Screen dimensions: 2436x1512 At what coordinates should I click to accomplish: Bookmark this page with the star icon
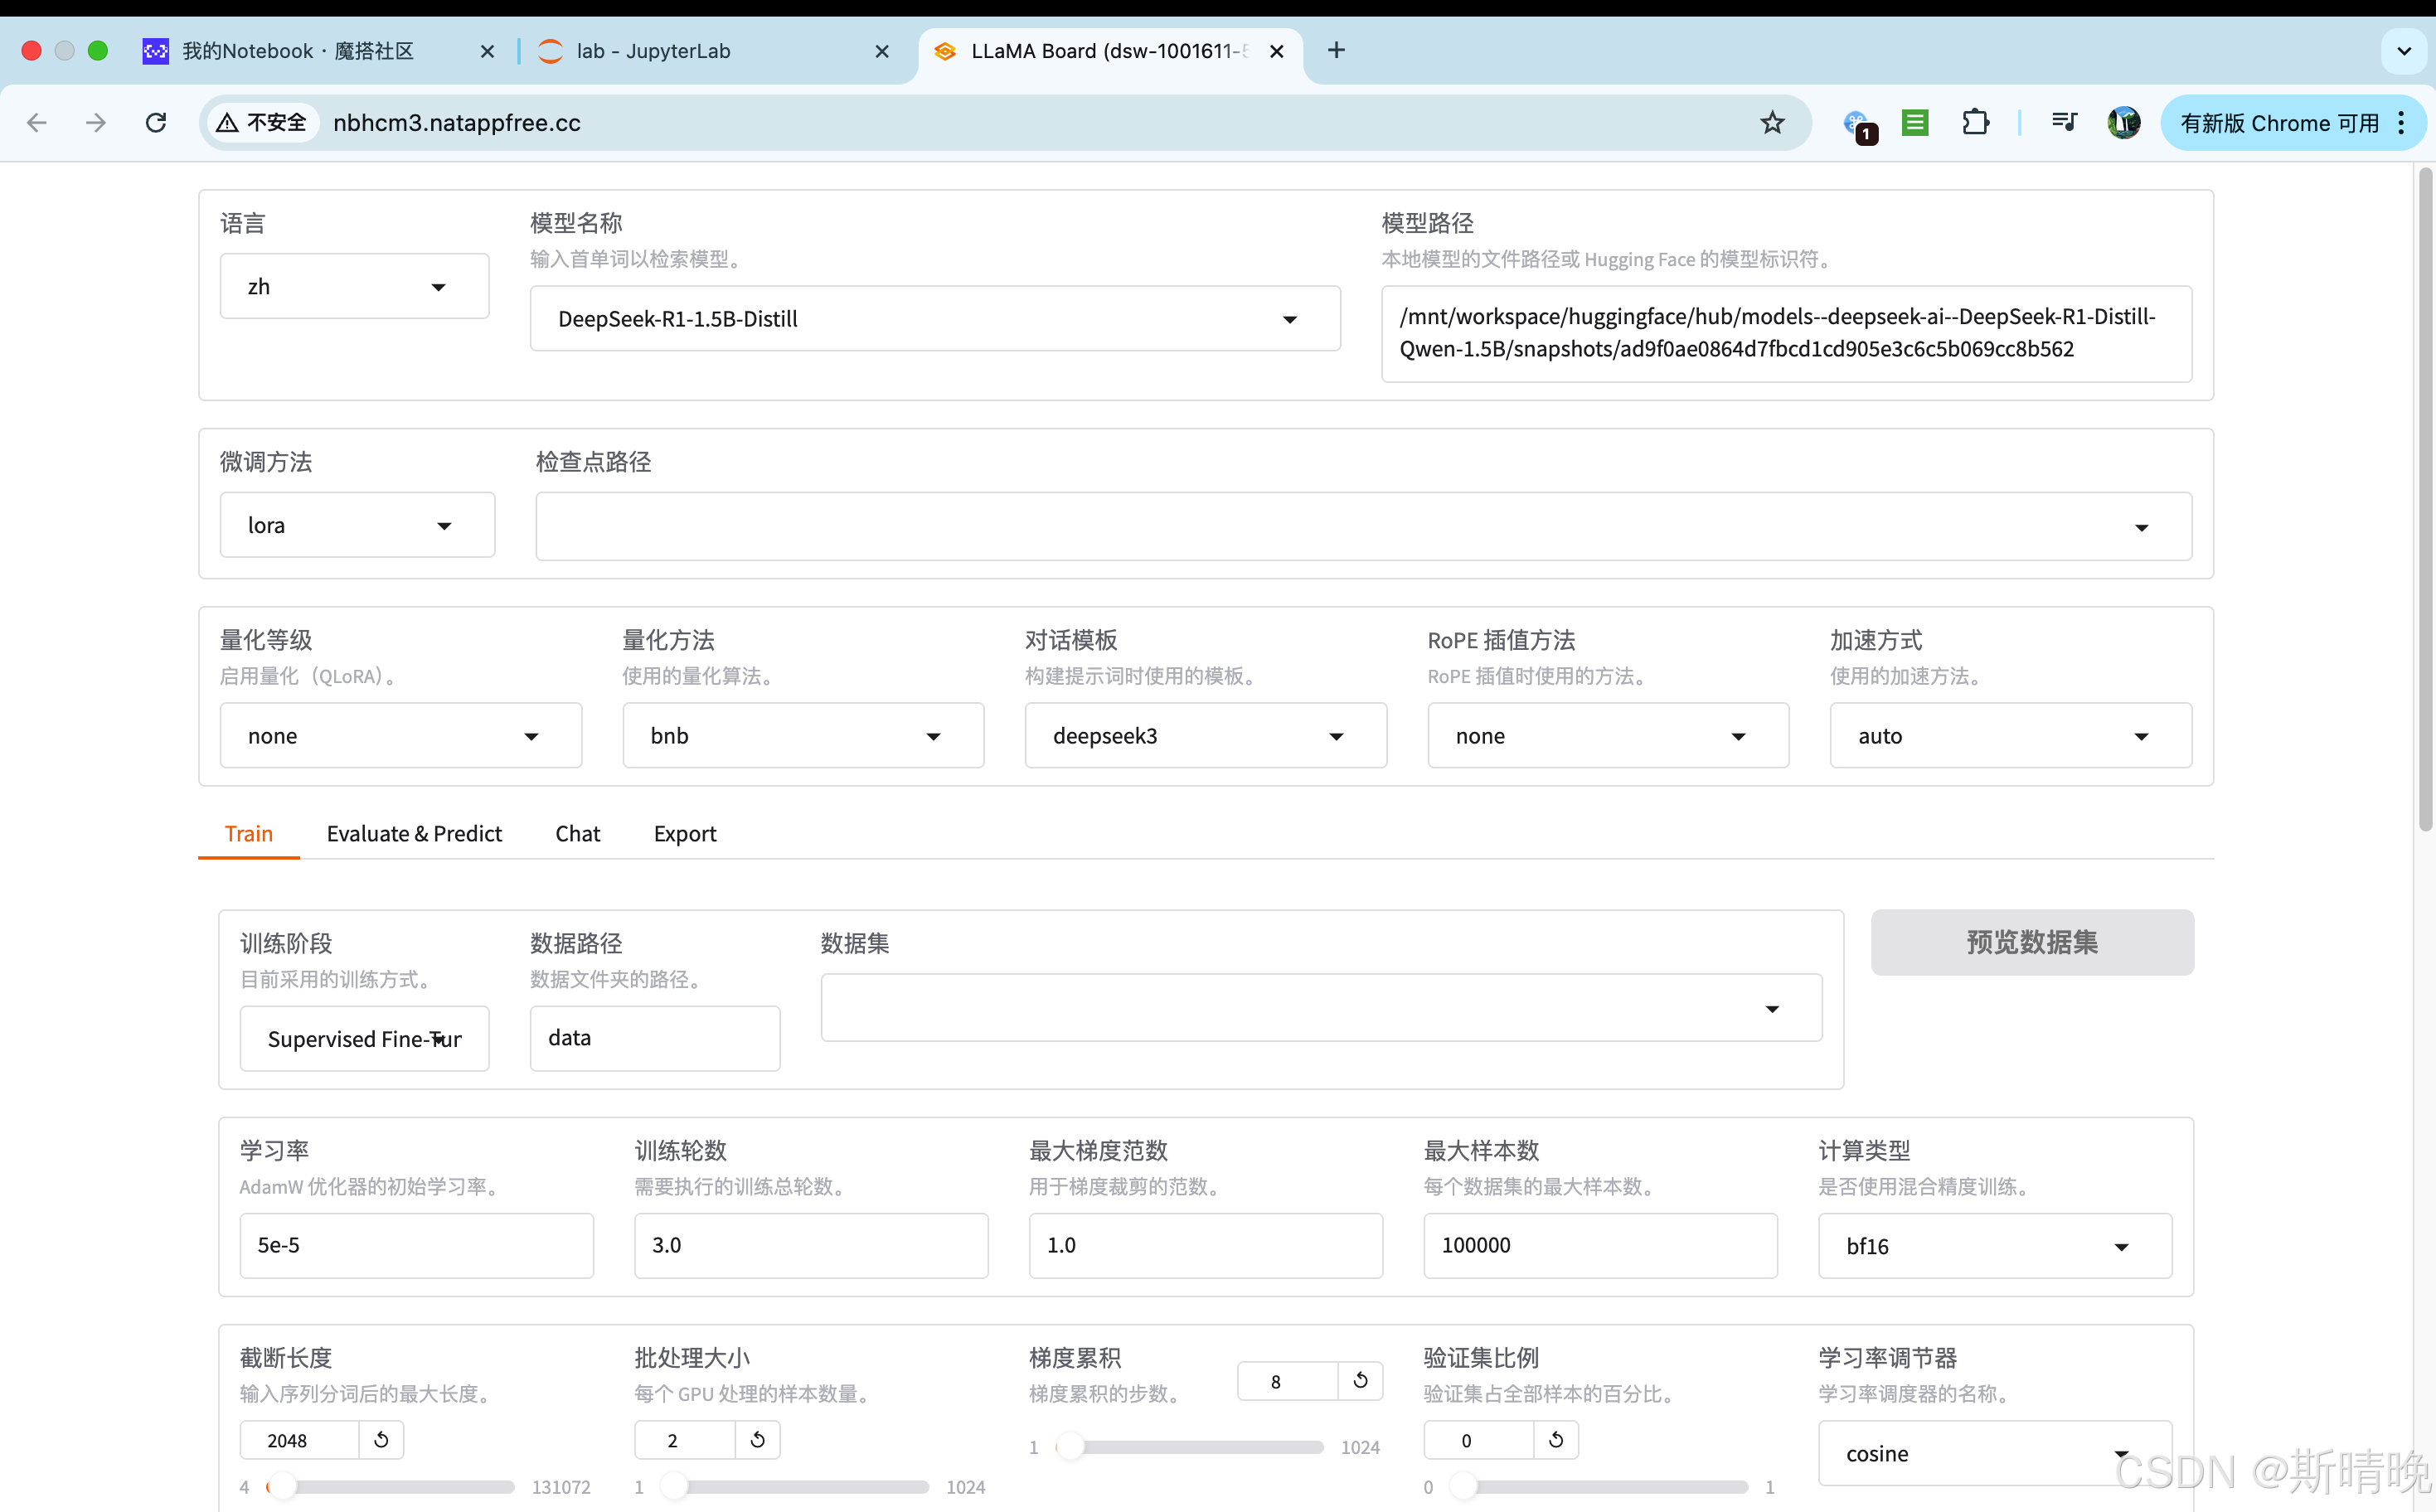click(x=1772, y=123)
